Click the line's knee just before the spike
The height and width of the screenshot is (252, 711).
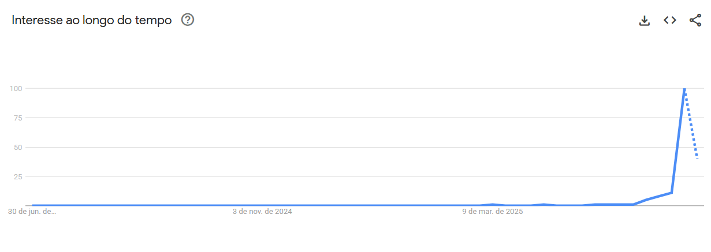(x=671, y=193)
